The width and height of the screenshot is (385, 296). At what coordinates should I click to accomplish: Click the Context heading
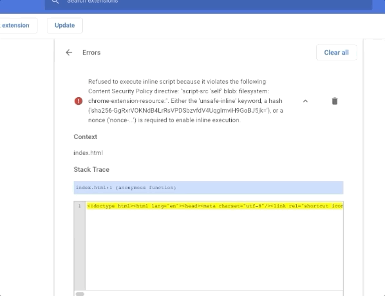coord(85,136)
